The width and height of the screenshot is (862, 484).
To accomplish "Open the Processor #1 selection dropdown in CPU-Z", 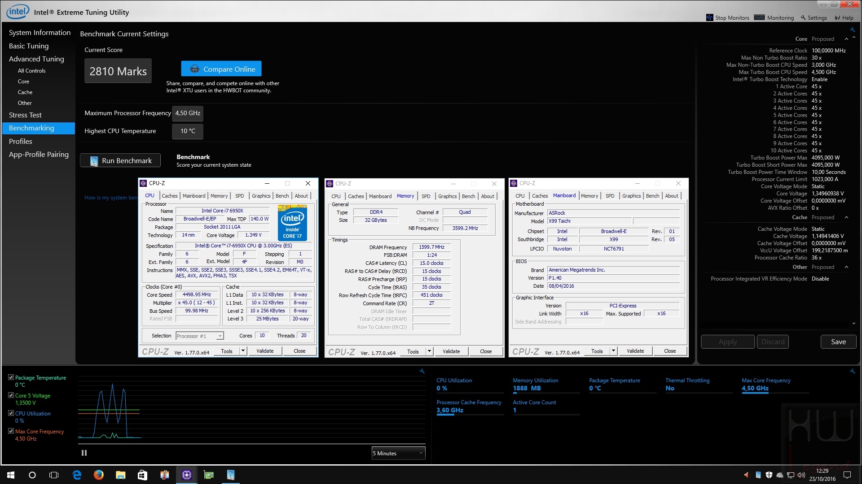I will 200,336.
